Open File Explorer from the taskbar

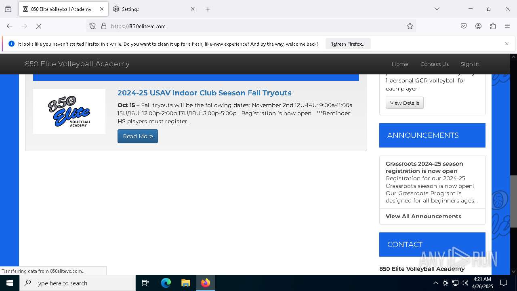[x=185, y=283]
